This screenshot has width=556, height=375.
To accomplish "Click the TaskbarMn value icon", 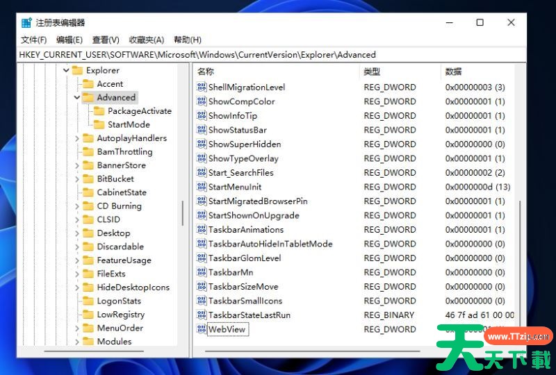I will coord(202,272).
